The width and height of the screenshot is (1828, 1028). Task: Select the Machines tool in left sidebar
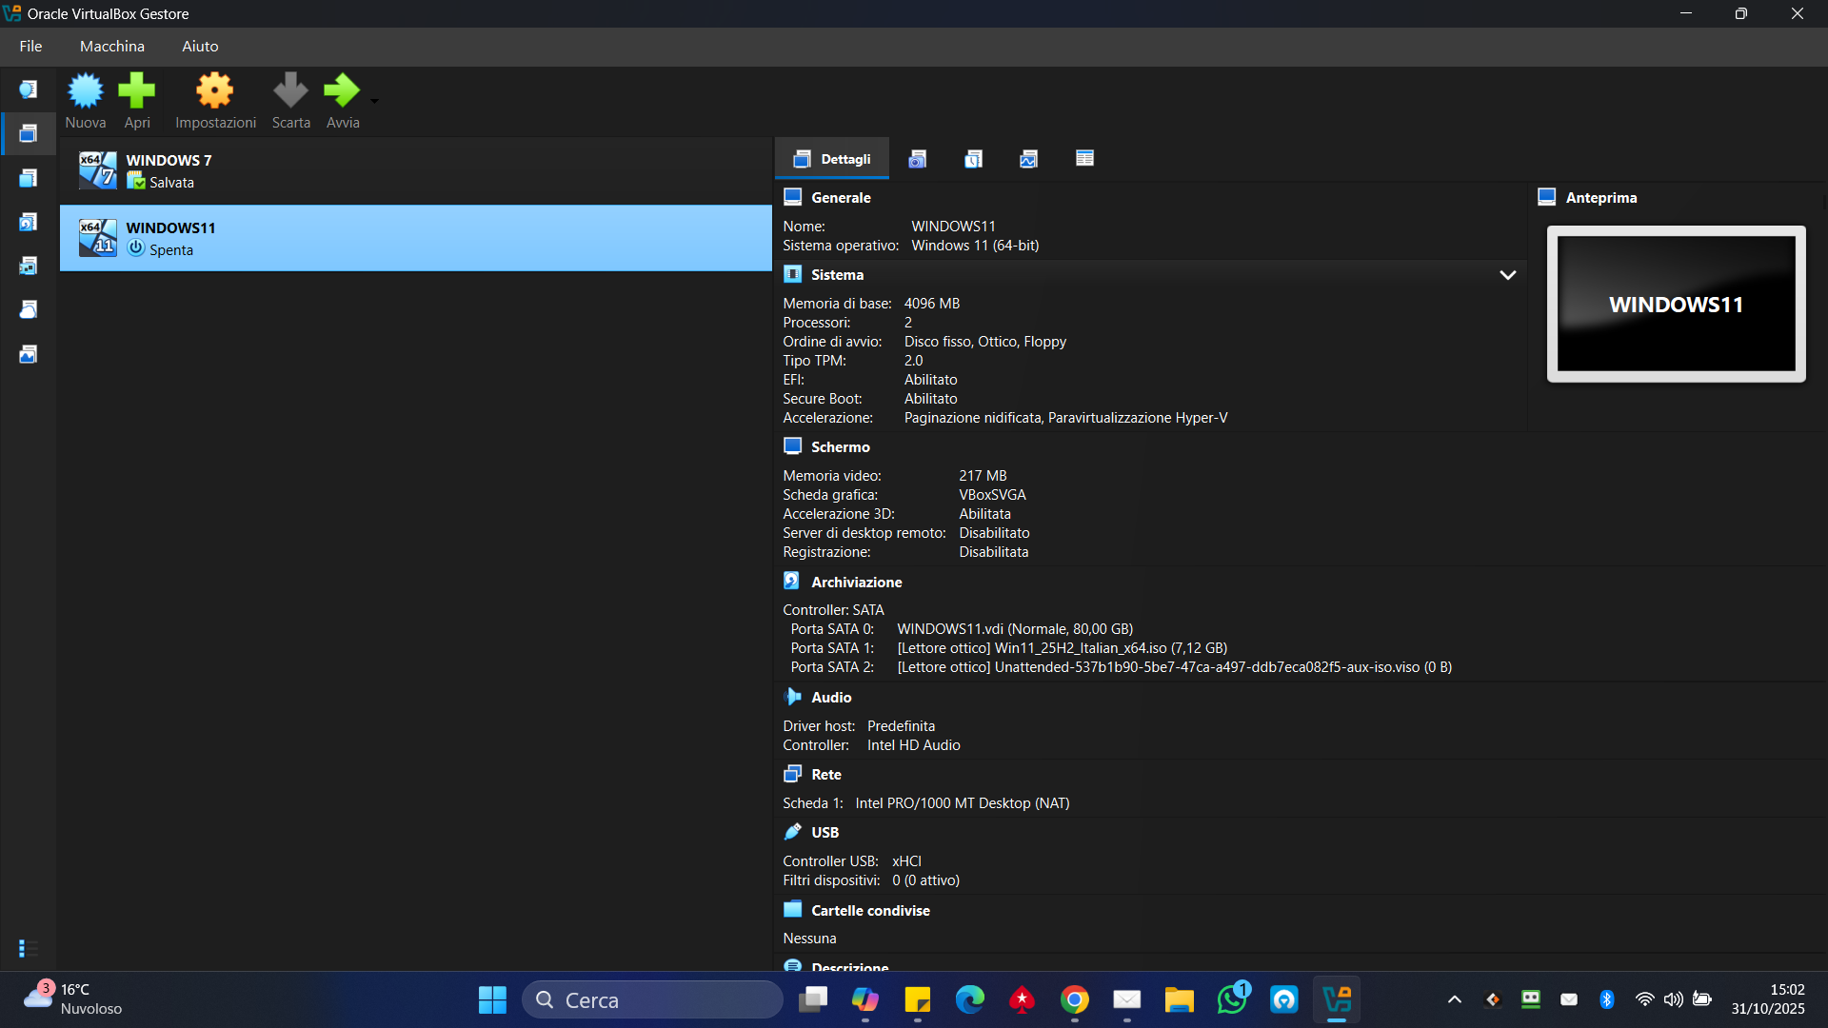point(29,133)
